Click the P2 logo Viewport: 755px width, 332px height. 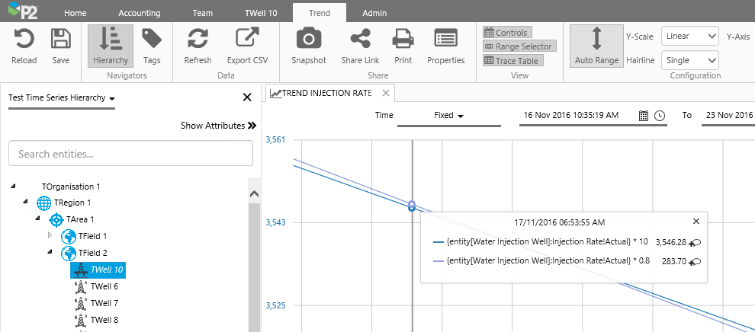coord(23,11)
